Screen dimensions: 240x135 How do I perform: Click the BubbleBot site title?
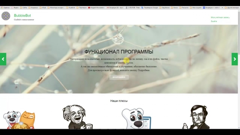point(22,16)
